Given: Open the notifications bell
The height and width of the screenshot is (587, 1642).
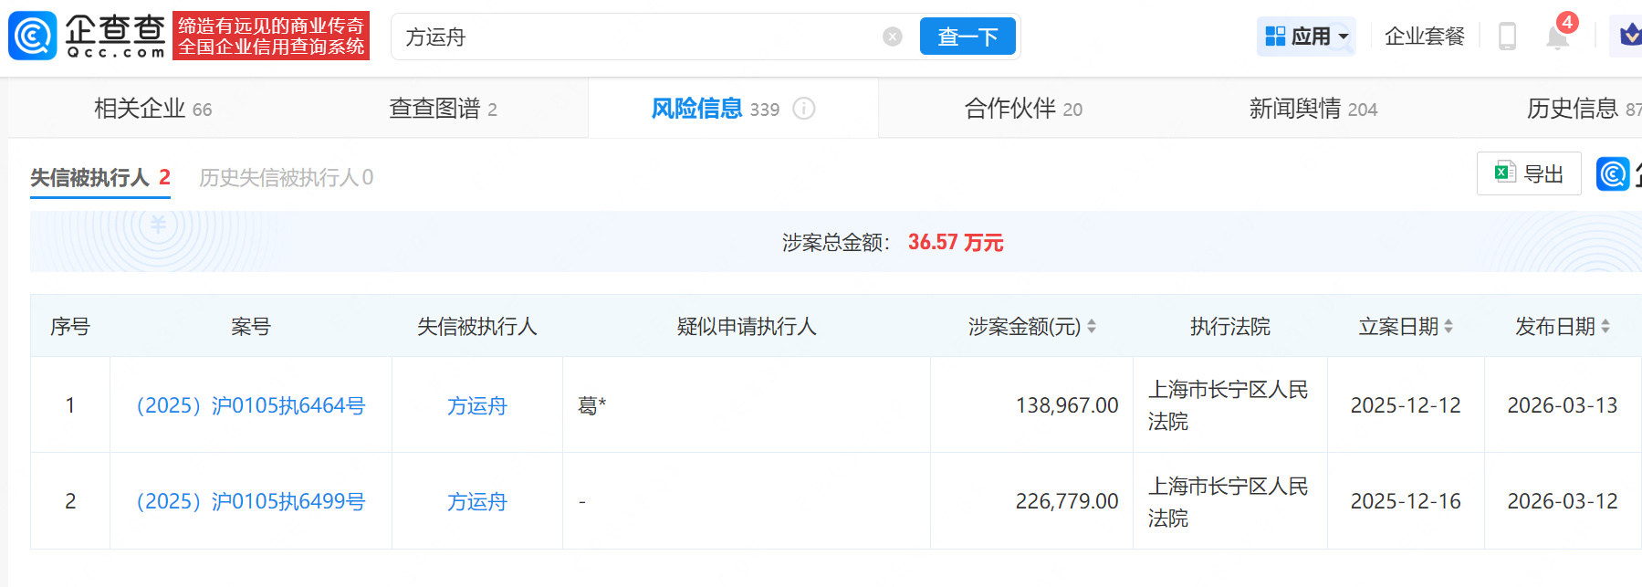Looking at the screenshot, I should (x=1557, y=37).
